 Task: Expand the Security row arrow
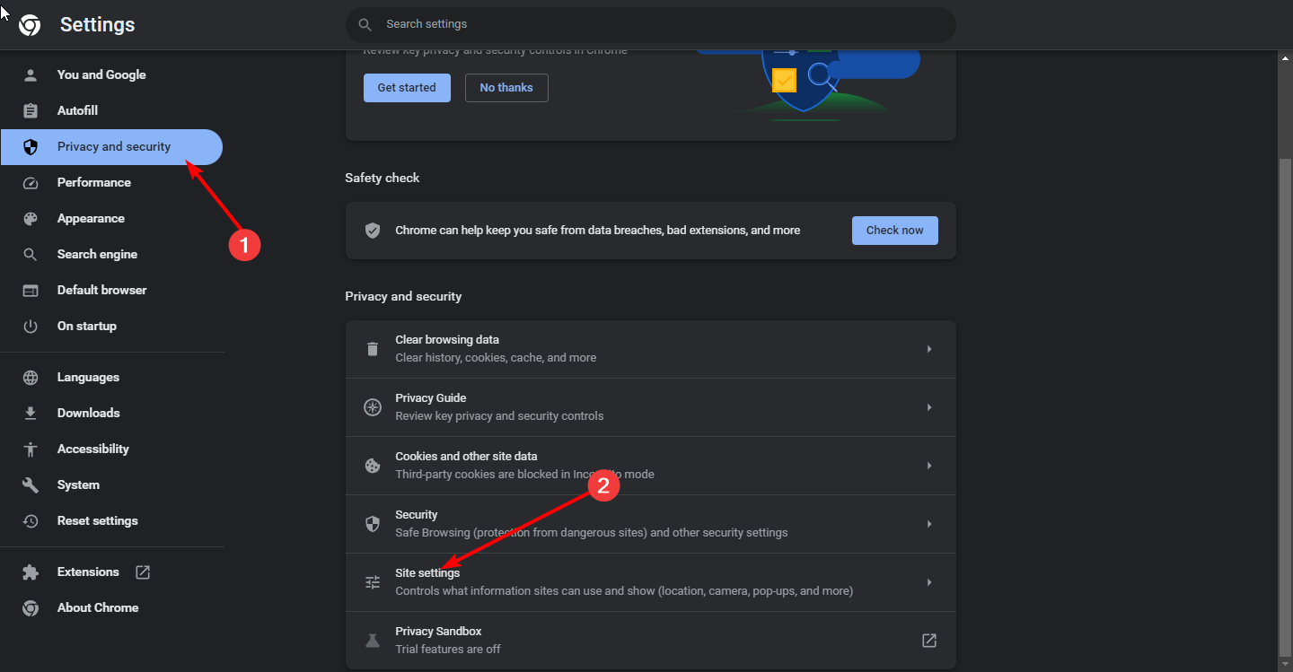coord(929,524)
